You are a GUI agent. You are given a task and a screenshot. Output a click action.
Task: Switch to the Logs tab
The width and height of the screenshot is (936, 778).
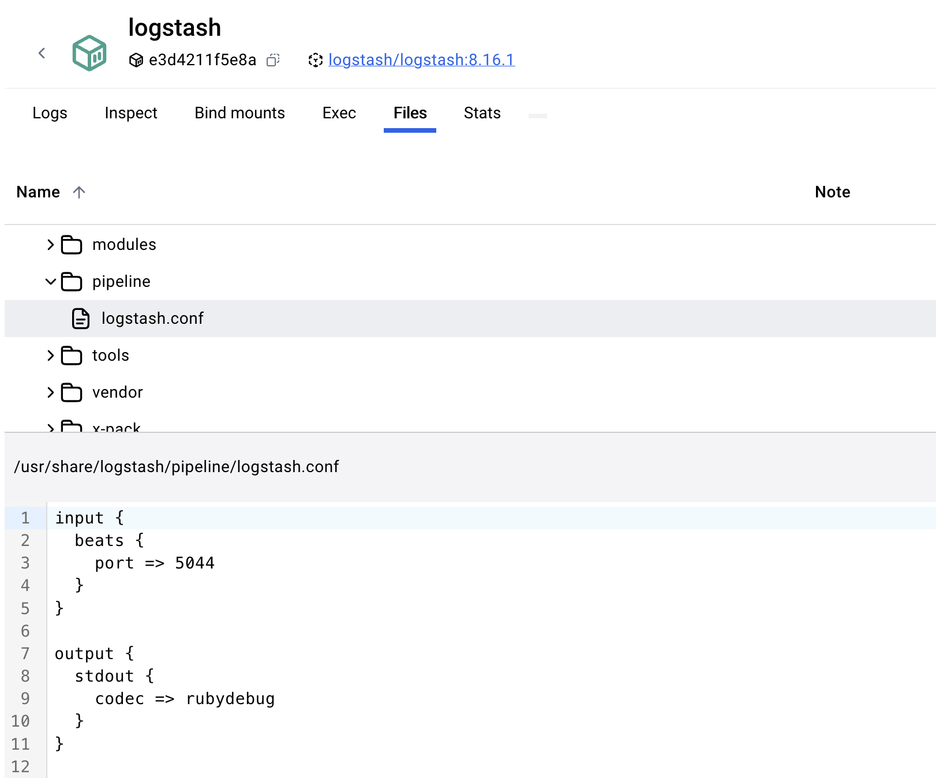[x=50, y=113]
